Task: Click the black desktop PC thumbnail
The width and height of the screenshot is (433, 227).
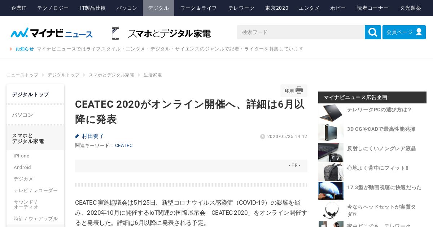Action: [331, 133]
